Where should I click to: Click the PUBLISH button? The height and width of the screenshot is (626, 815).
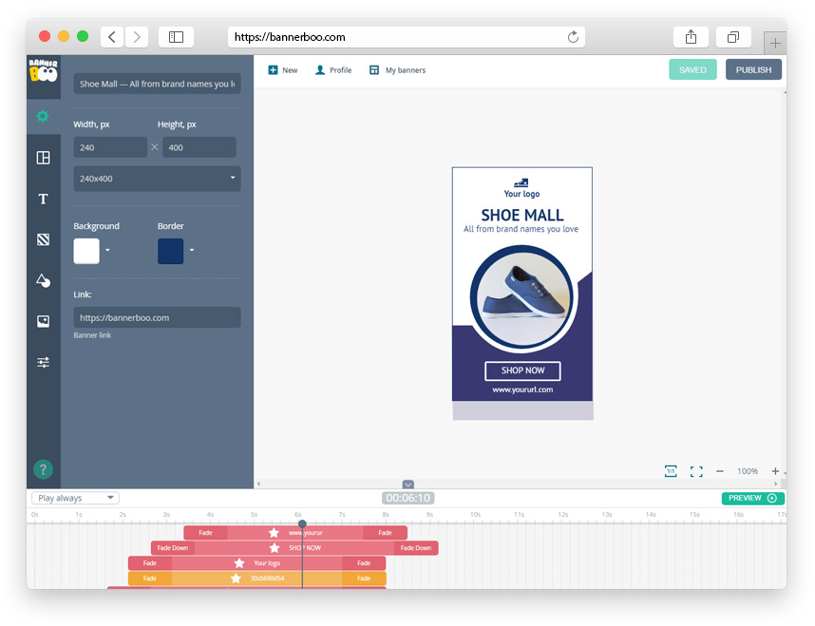pyautogui.click(x=753, y=69)
